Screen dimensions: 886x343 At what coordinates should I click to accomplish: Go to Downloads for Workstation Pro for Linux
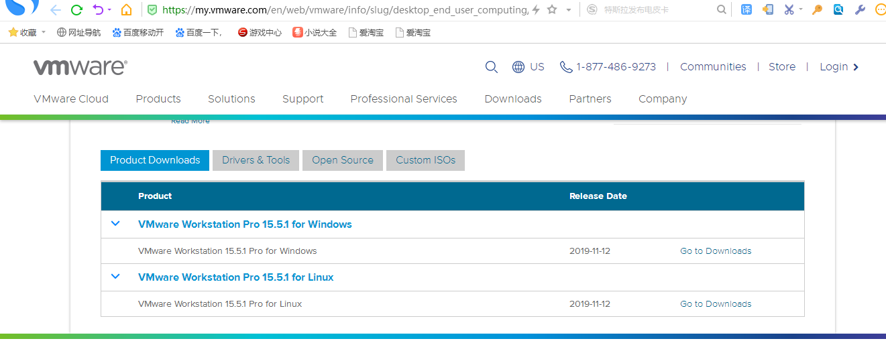(x=716, y=304)
